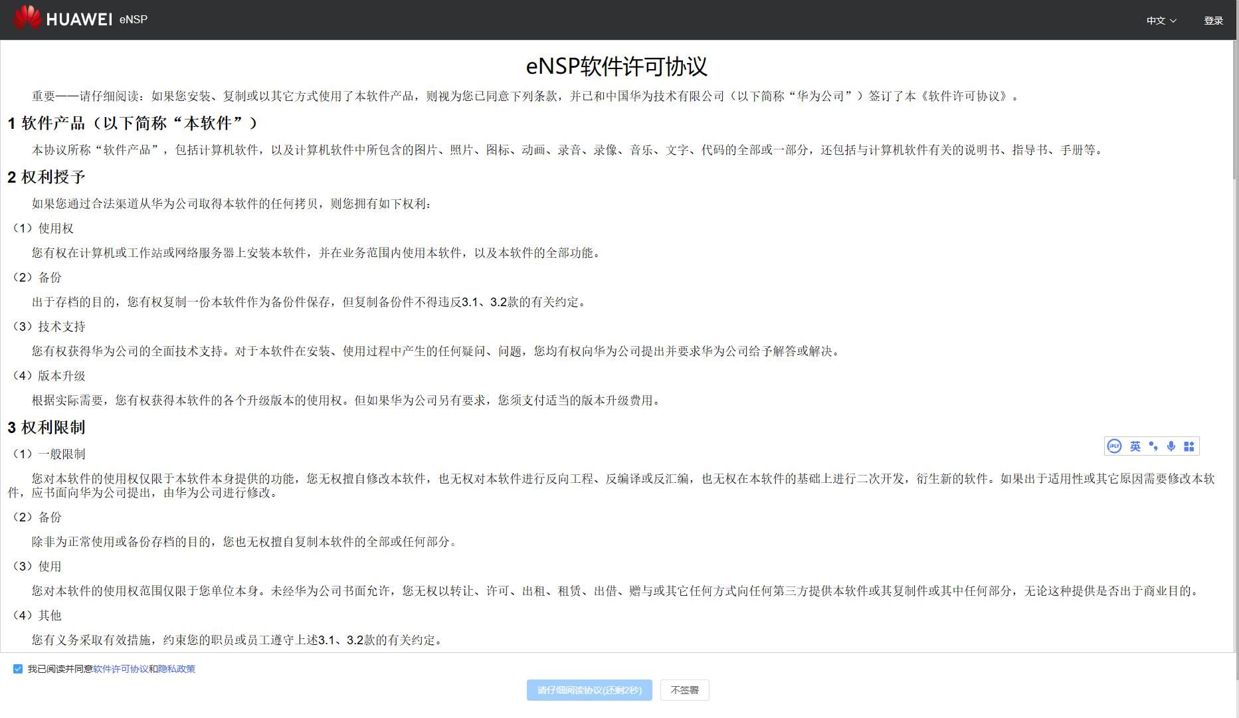Image resolution: width=1239 pixels, height=718 pixels.
Task: Activate iFLY voice input microphone
Action: (x=1171, y=446)
